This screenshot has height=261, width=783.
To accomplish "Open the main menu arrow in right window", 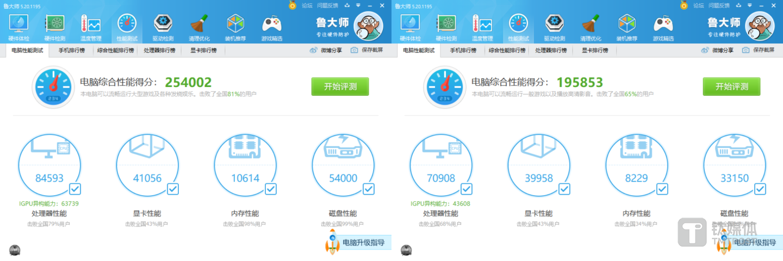I will (x=751, y=5).
